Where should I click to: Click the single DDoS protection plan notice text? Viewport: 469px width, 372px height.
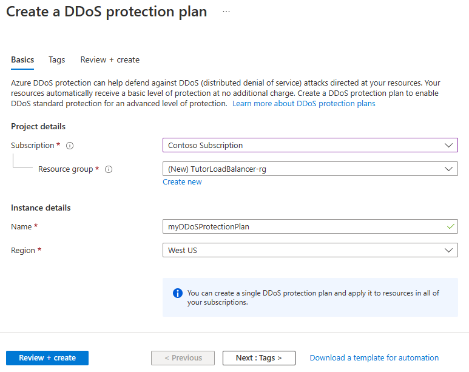point(313,297)
